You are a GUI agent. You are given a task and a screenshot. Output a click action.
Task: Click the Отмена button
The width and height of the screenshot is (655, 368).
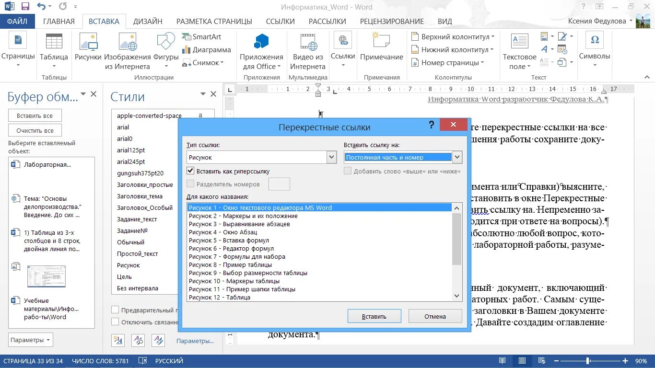(x=435, y=316)
